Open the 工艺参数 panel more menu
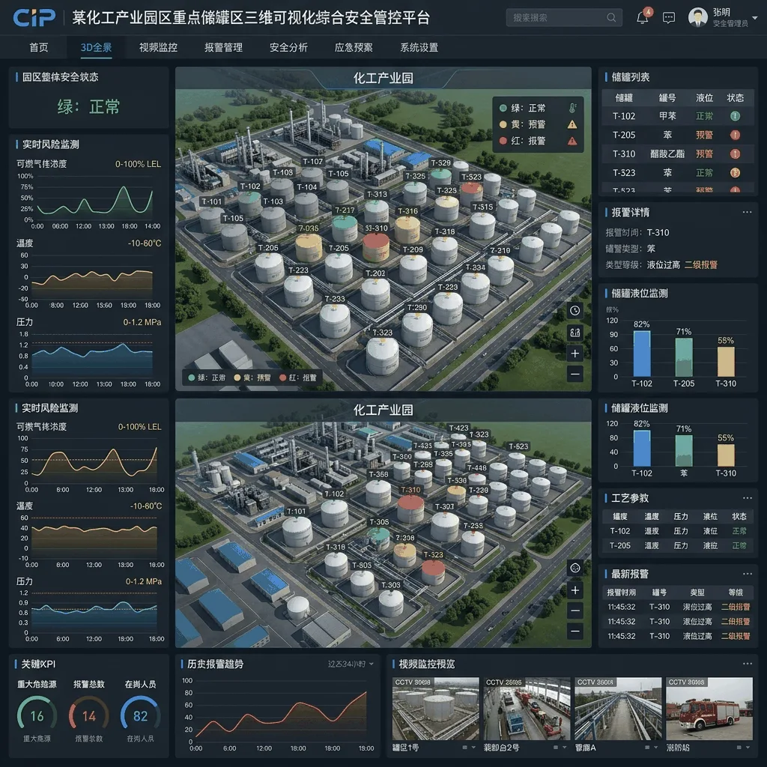This screenshot has width=767, height=767. (747, 498)
